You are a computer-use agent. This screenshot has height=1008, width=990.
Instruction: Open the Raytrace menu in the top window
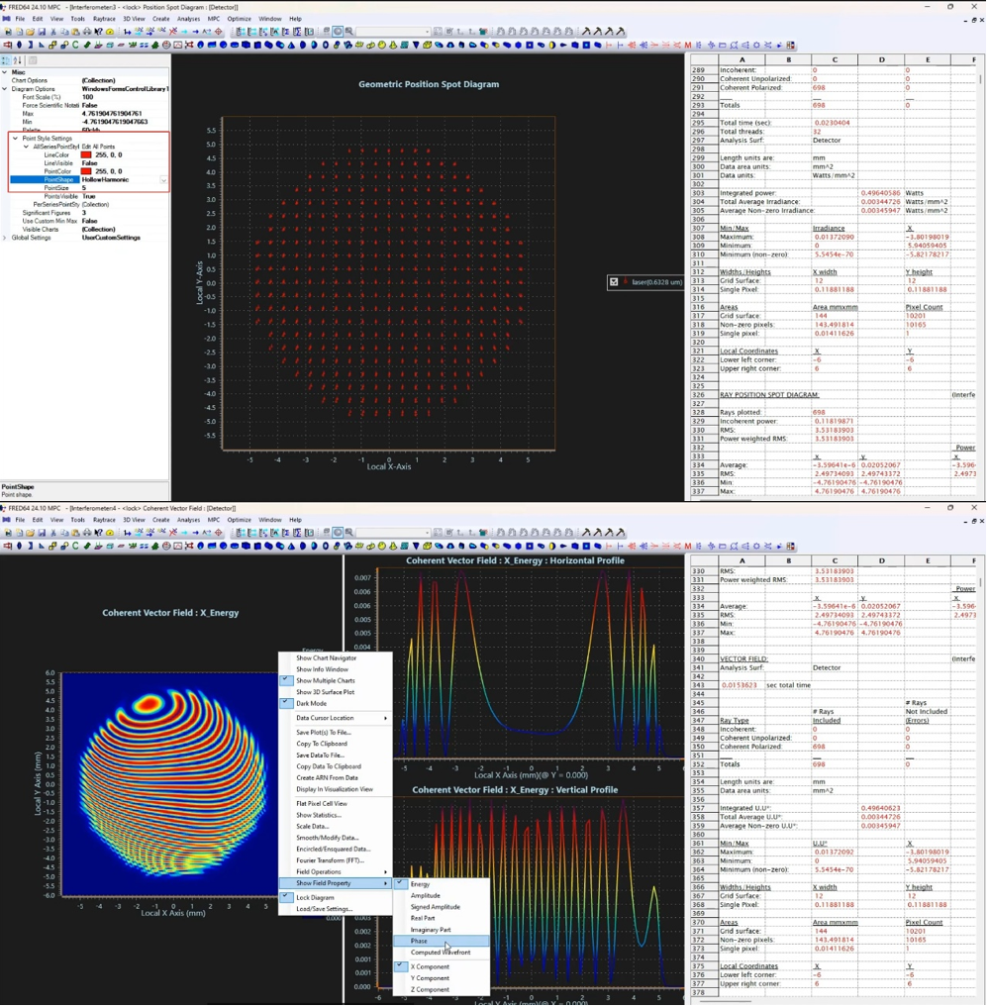click(103, 19)
